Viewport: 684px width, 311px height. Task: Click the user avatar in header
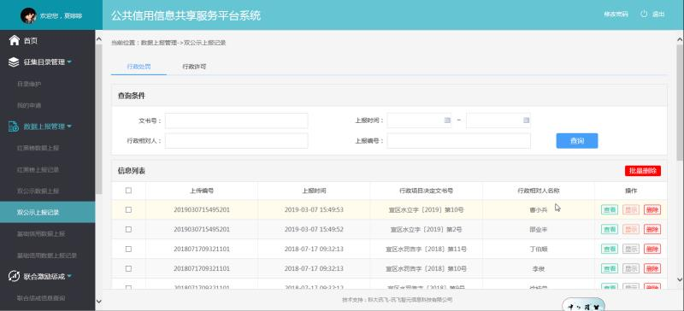28,15
